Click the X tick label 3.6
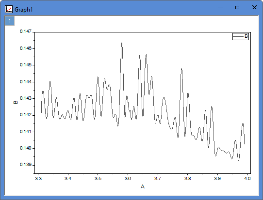Viewport: 263px width, 200px height. (x=128, y=178)
